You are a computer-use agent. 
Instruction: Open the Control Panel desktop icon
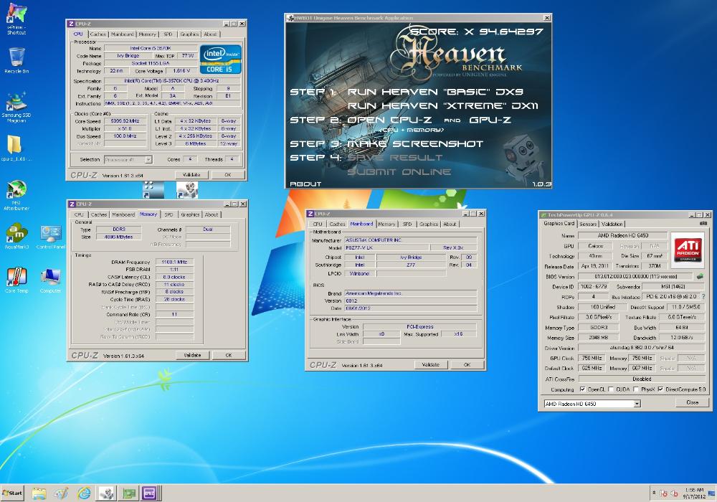click(x=50, y=237)
